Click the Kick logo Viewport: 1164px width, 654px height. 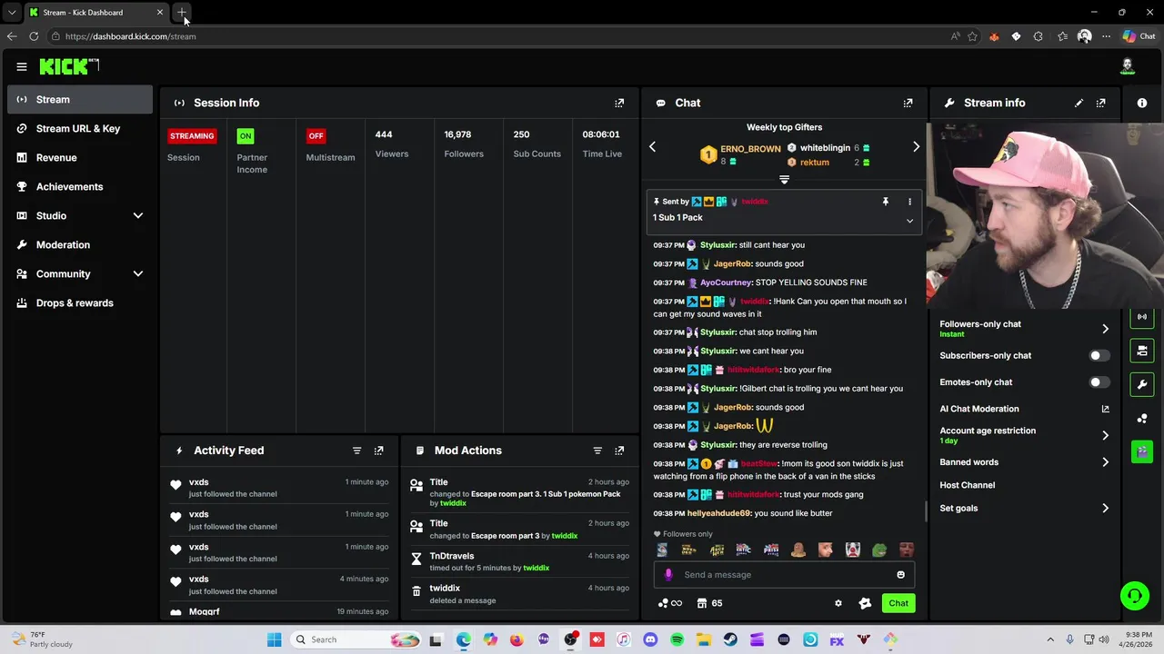pyautogui.click(x=69, y=66)
